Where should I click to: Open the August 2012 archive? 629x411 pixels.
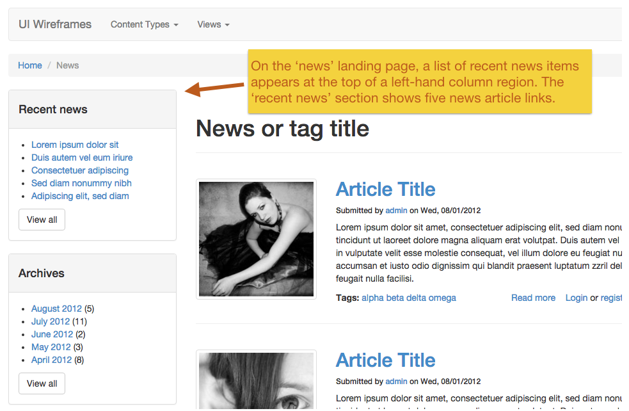click(56, 309)
